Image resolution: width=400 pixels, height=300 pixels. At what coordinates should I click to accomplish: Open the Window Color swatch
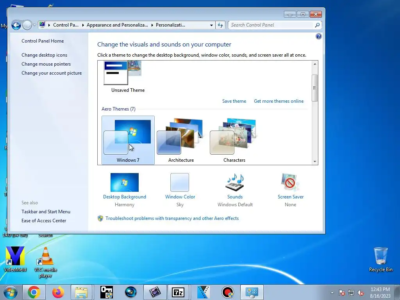click(x=180, y=182)
